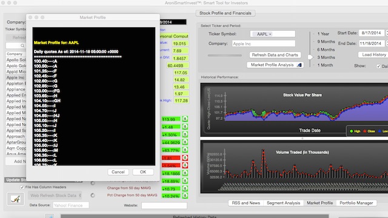
Task: Switch to Portfolio Manager tab
Action: coord(356,203)
